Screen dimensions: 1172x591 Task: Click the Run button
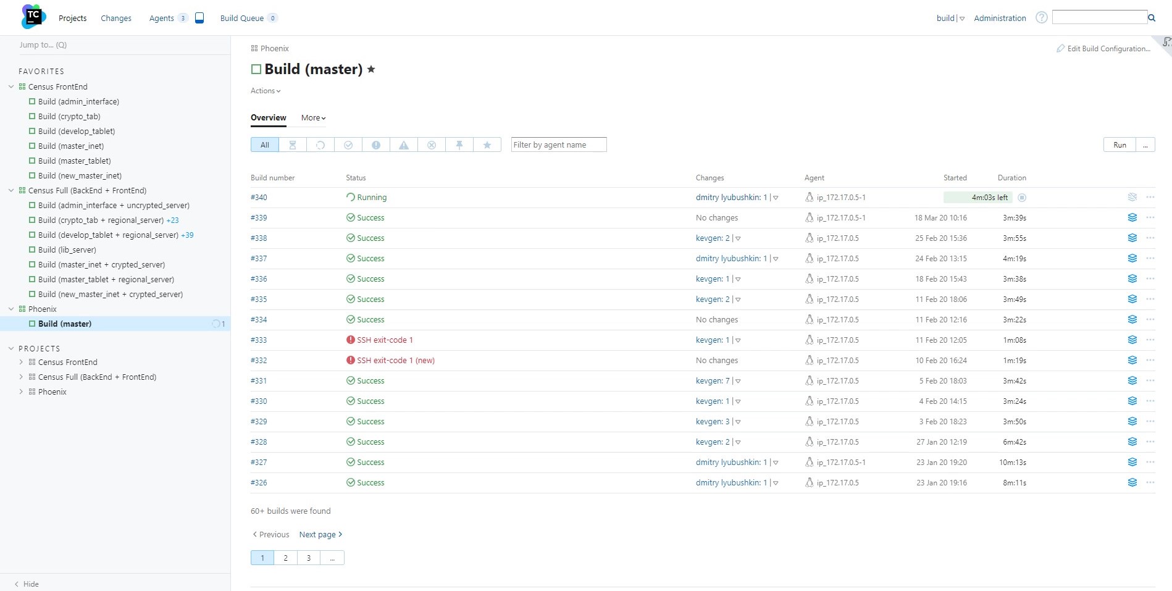pyautogui.click(x=1120, y=145)
